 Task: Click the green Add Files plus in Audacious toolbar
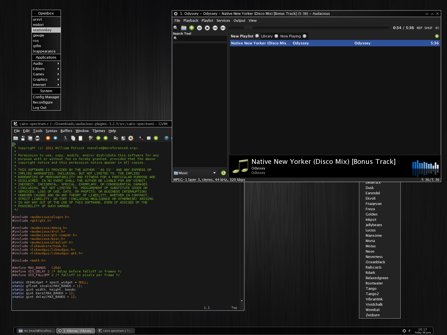[x=192, y=28]
